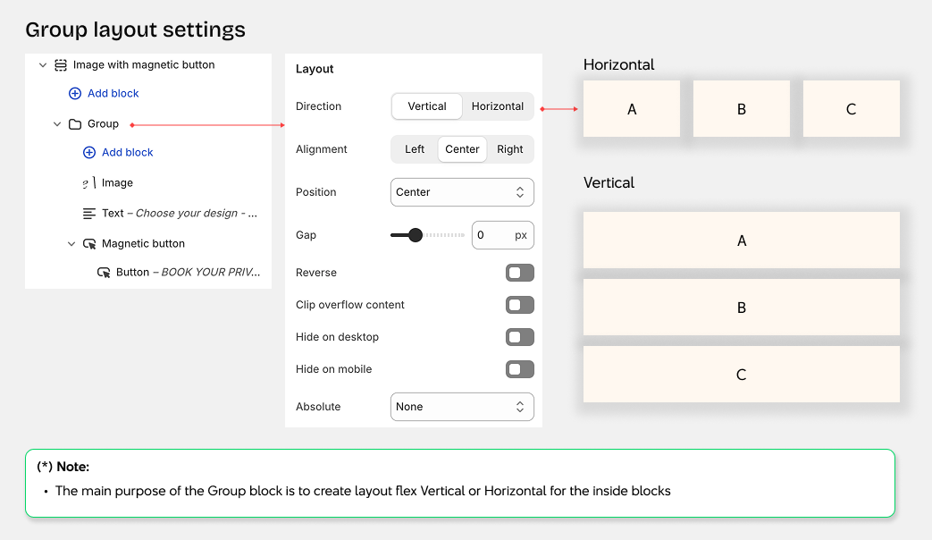Select the Vertical direction option
This screenshot has width=932, height=540.
(426, 105)
